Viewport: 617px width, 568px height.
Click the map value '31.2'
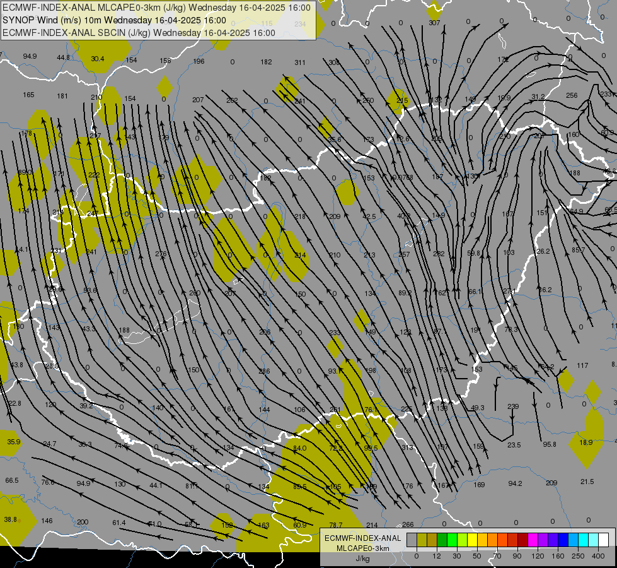point(538,97)
